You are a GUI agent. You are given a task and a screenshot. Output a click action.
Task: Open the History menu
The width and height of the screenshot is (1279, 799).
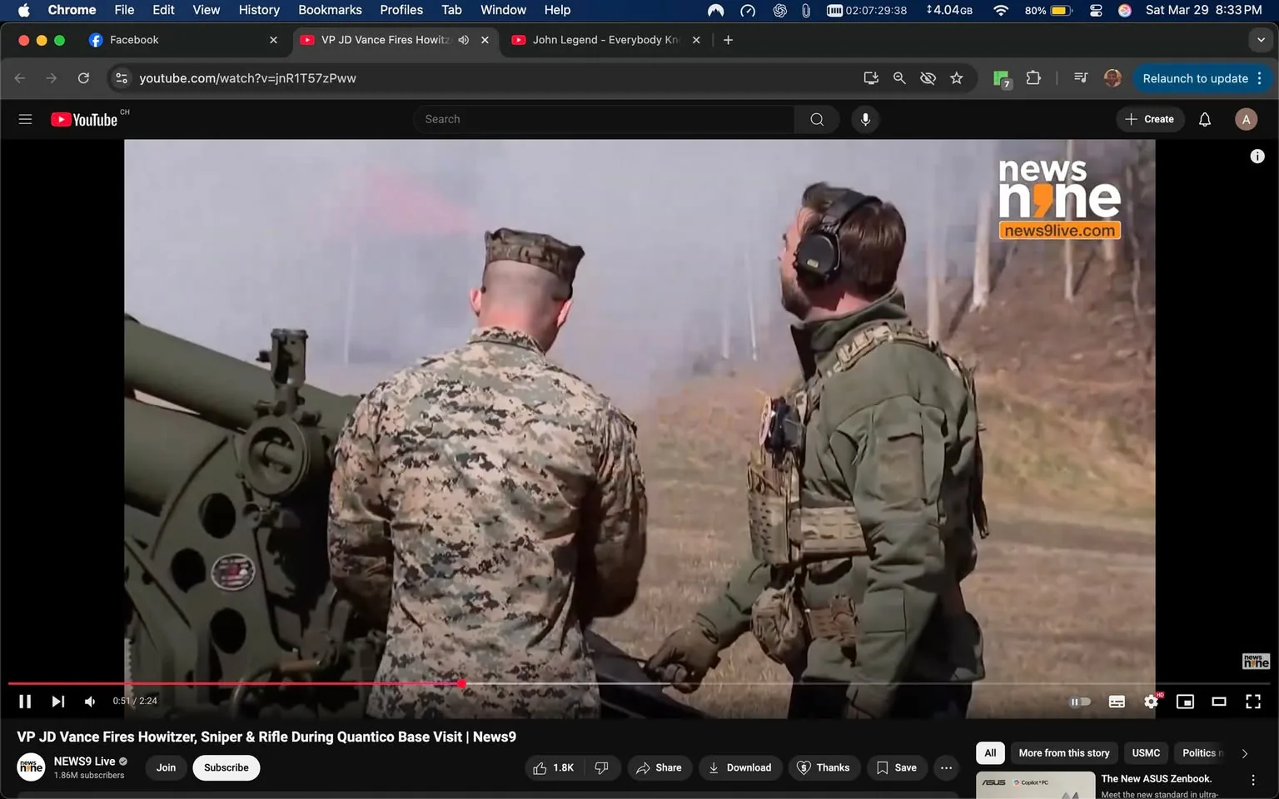point(258,10)
